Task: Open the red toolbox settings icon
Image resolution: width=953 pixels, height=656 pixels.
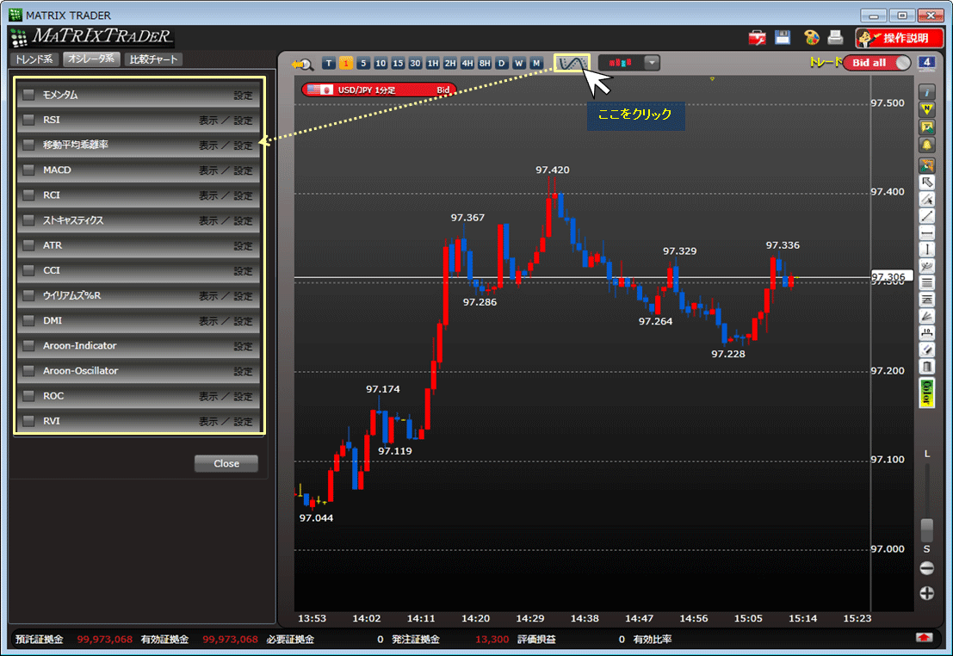Action: point(757,38)
